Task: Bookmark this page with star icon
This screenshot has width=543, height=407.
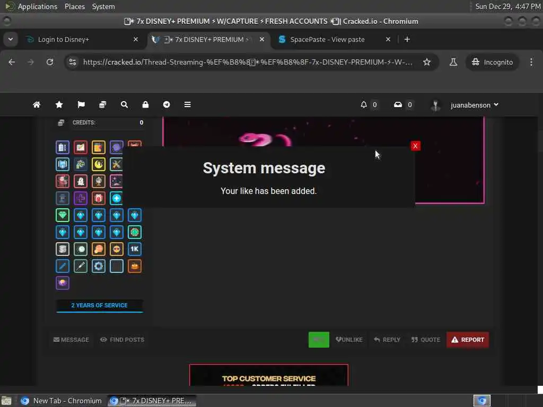Action: [x=427, y=62]
